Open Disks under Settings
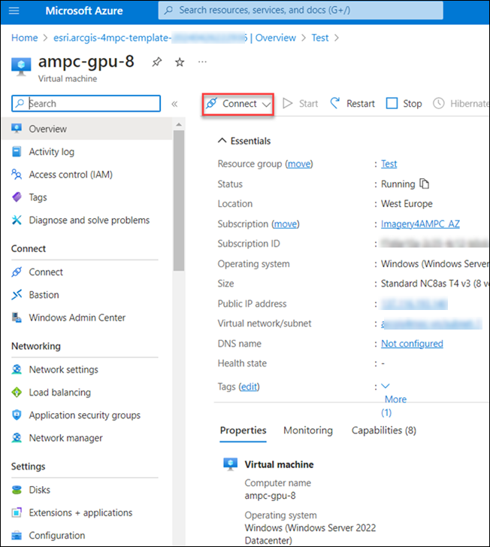 click(x=39, y=490)
